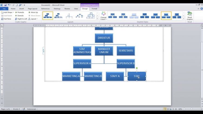Open the Mailings tab
203x114 pixels.
pyautogui.click(x=57, y=9)
